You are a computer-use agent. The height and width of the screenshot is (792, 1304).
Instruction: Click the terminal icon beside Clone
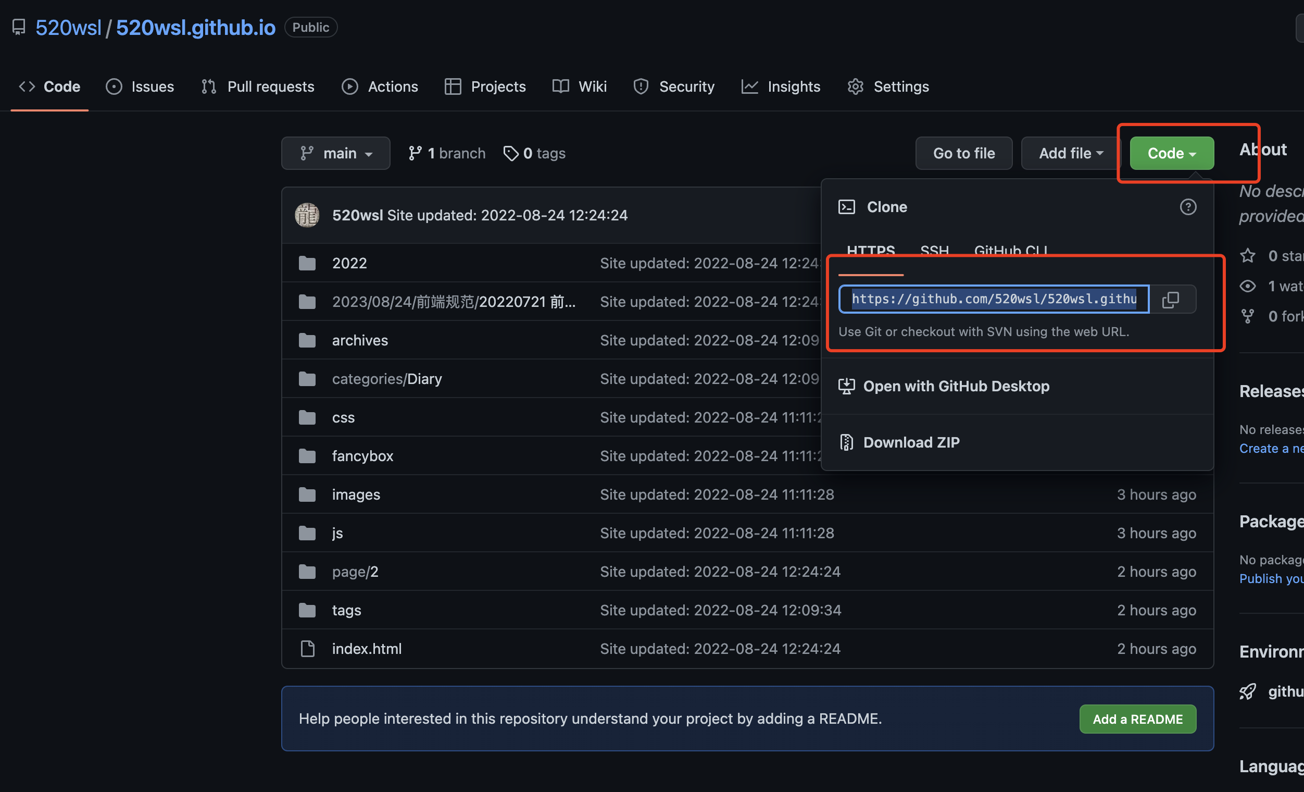pos(847,206)
